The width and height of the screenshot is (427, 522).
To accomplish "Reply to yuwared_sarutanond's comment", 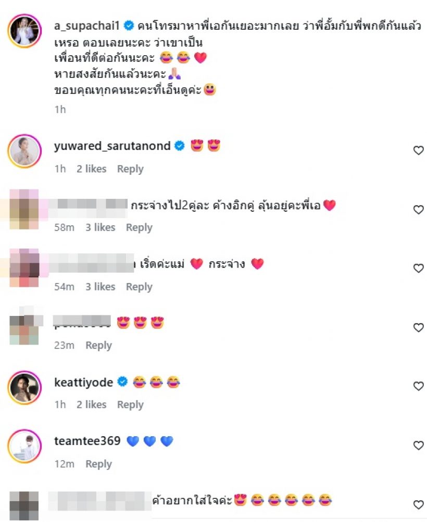I will [x=130, y=169].
